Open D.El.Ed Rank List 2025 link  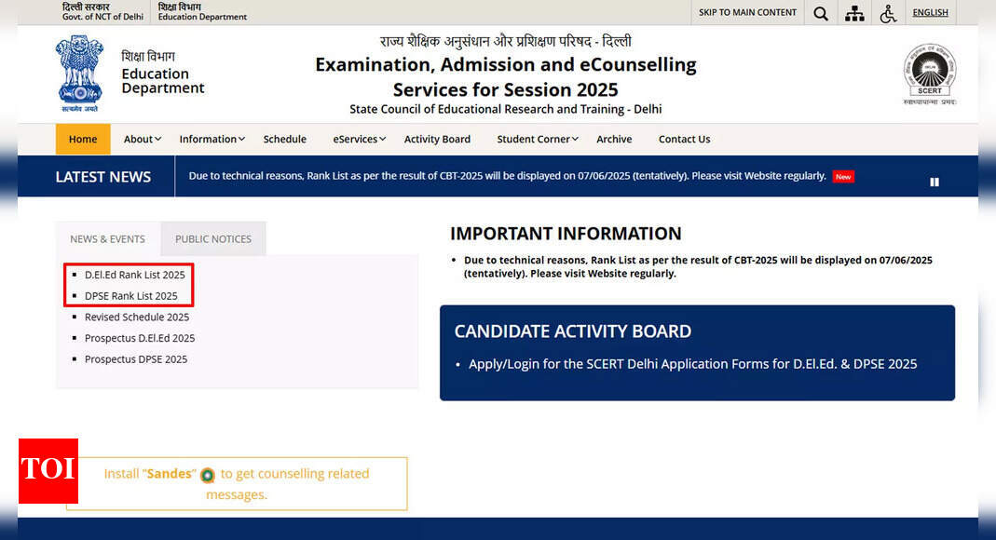[135, 275]
